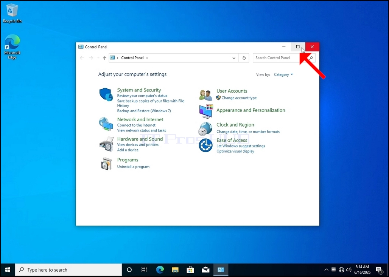This screenshot has width=389, height=277.
Task: Open the volume speaker tray icon
Action: [x=349, y=269]
